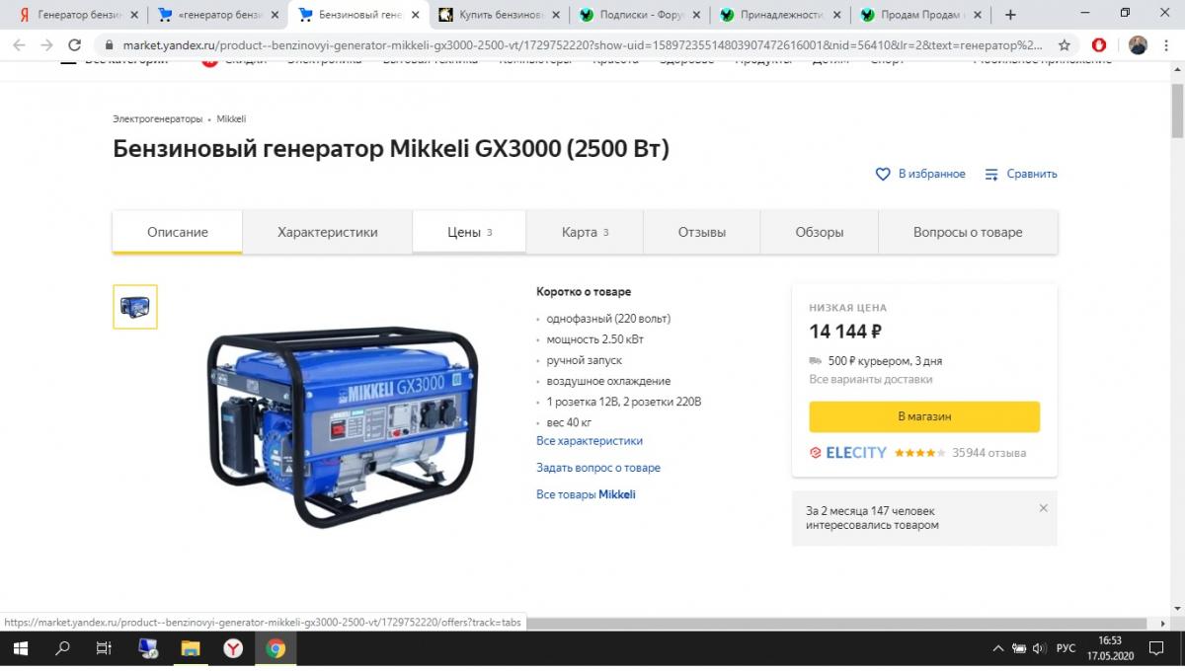Dismiss the 147 people interested notice

pos(1043,508)
